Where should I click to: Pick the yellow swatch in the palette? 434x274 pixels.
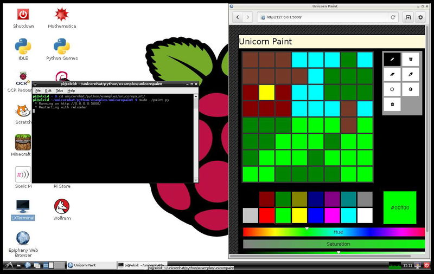point(299,216)
